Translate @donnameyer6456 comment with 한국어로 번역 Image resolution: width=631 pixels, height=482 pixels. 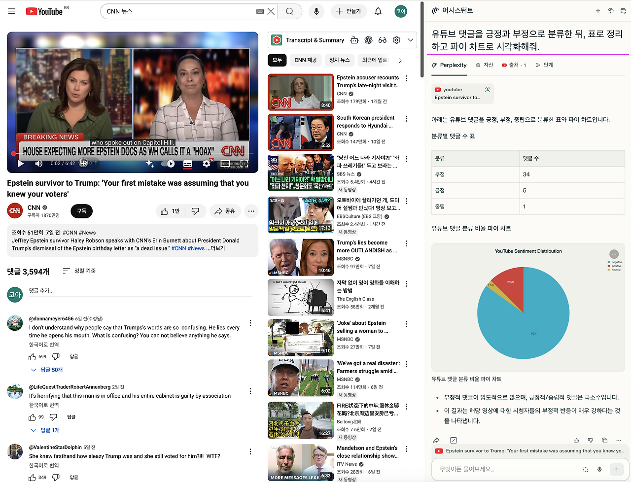pos(44,344)
